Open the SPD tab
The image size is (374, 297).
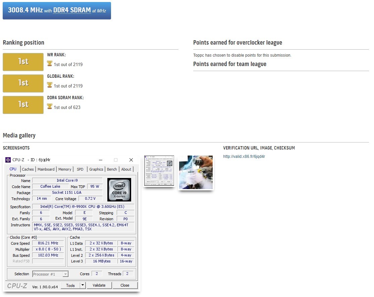(80, 169)
